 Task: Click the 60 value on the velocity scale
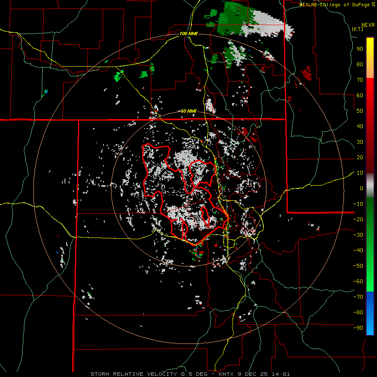pos(360,96)
